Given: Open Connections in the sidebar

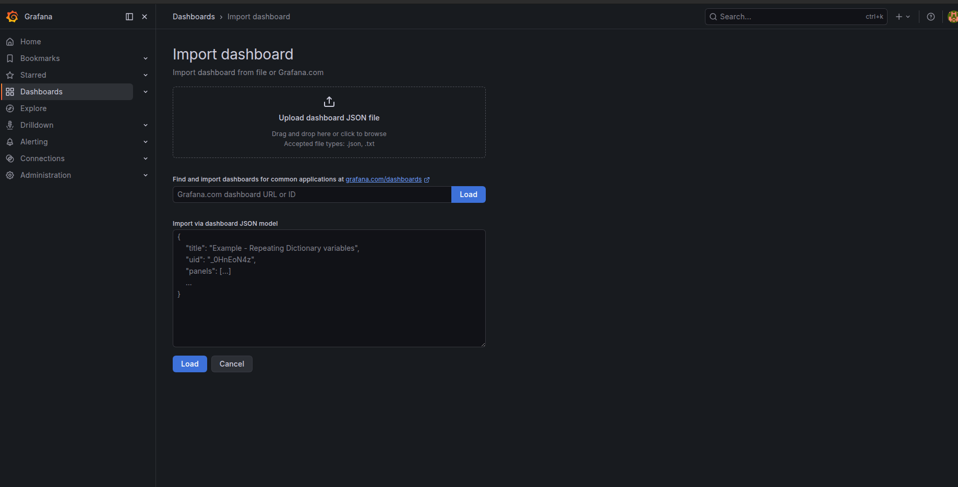Looking at the screenshot, I should point(42,159).
